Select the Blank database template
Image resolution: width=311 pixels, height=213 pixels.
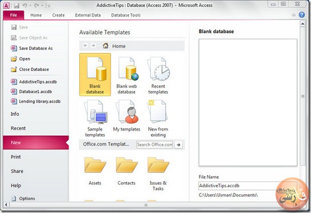click(95, 74)
